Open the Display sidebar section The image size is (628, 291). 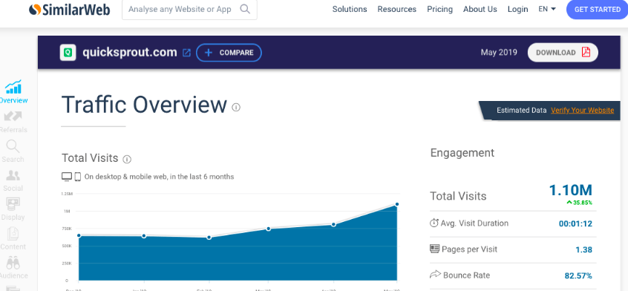pos(13,209)
